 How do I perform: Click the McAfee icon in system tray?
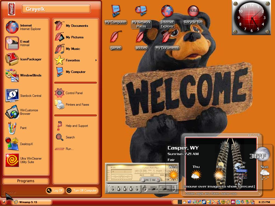(x=233, y=202)
